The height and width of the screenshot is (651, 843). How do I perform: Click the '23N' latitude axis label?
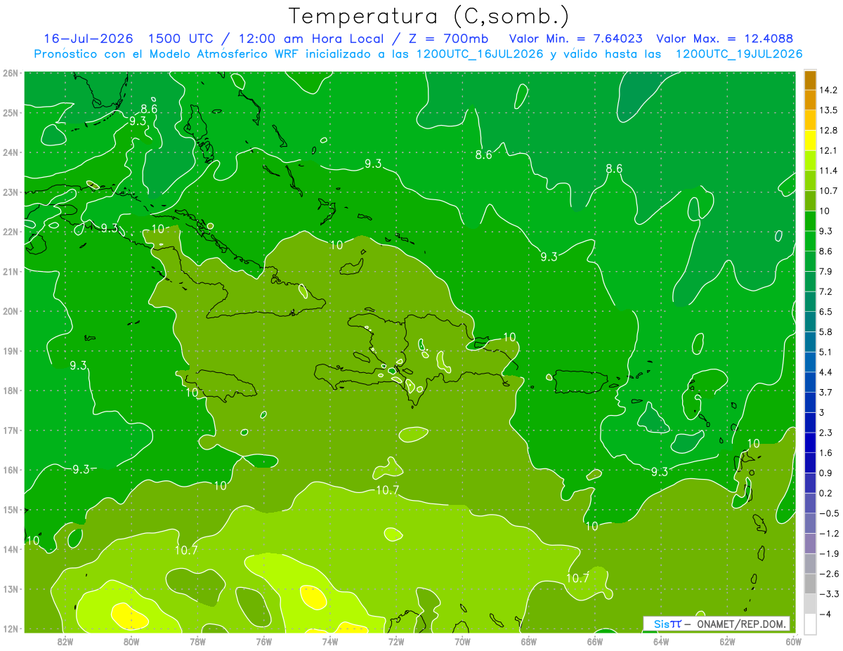click(x=10, y=192)
